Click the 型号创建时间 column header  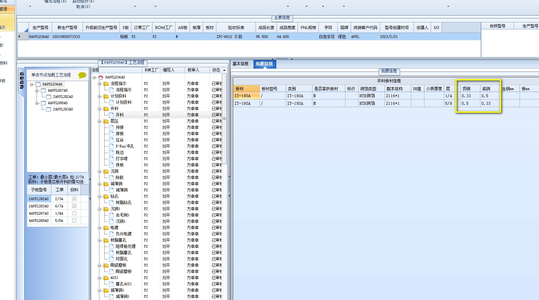397,28
